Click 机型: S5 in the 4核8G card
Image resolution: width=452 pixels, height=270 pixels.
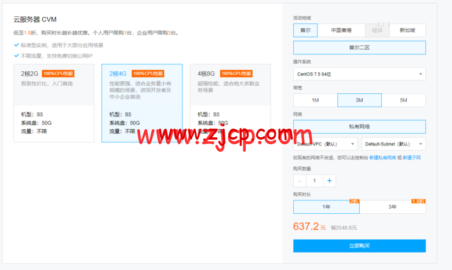[209, 114]
